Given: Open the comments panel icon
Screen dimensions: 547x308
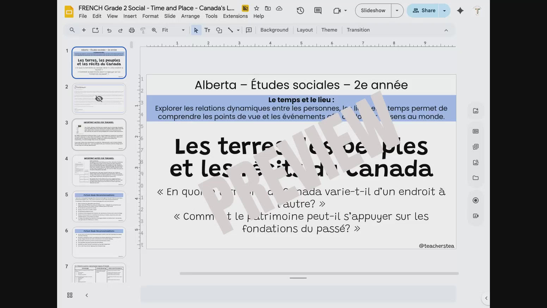Looking at the screenshot, I should point(318,11).
